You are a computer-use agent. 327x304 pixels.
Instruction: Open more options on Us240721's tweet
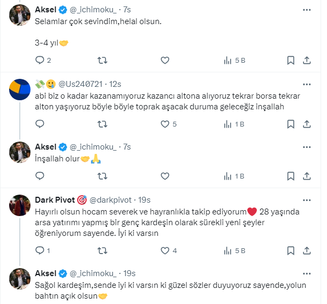pos(307,84)
